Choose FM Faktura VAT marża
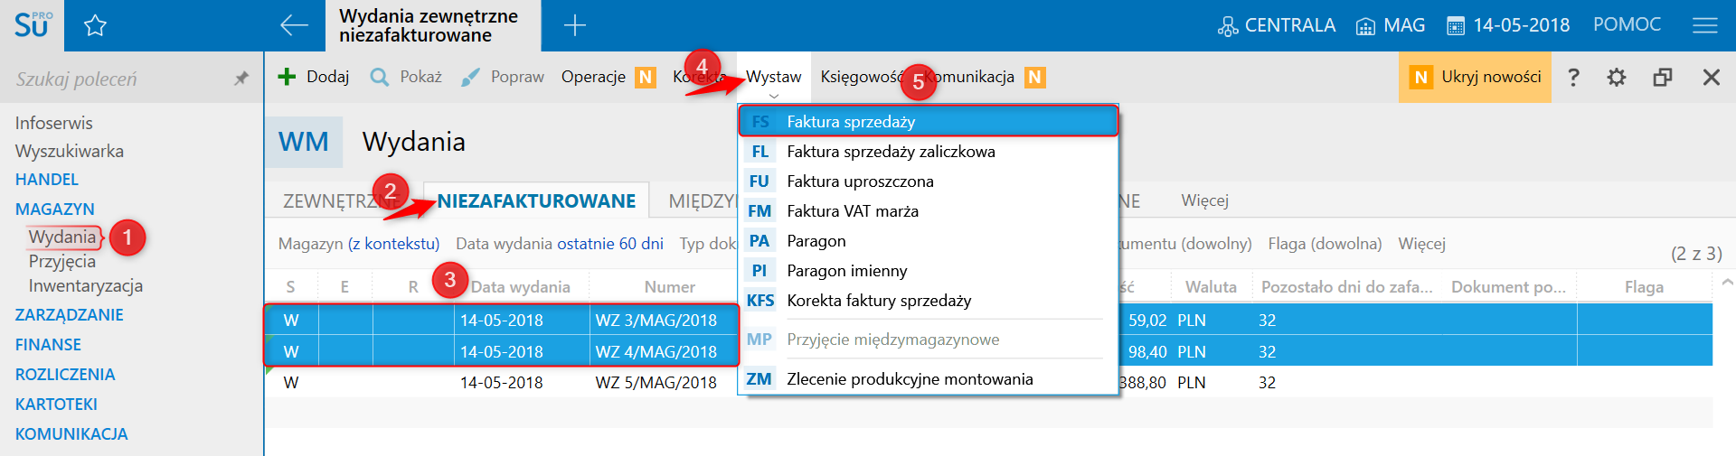This screenshot has height=456, width=1736. (929, 211)
